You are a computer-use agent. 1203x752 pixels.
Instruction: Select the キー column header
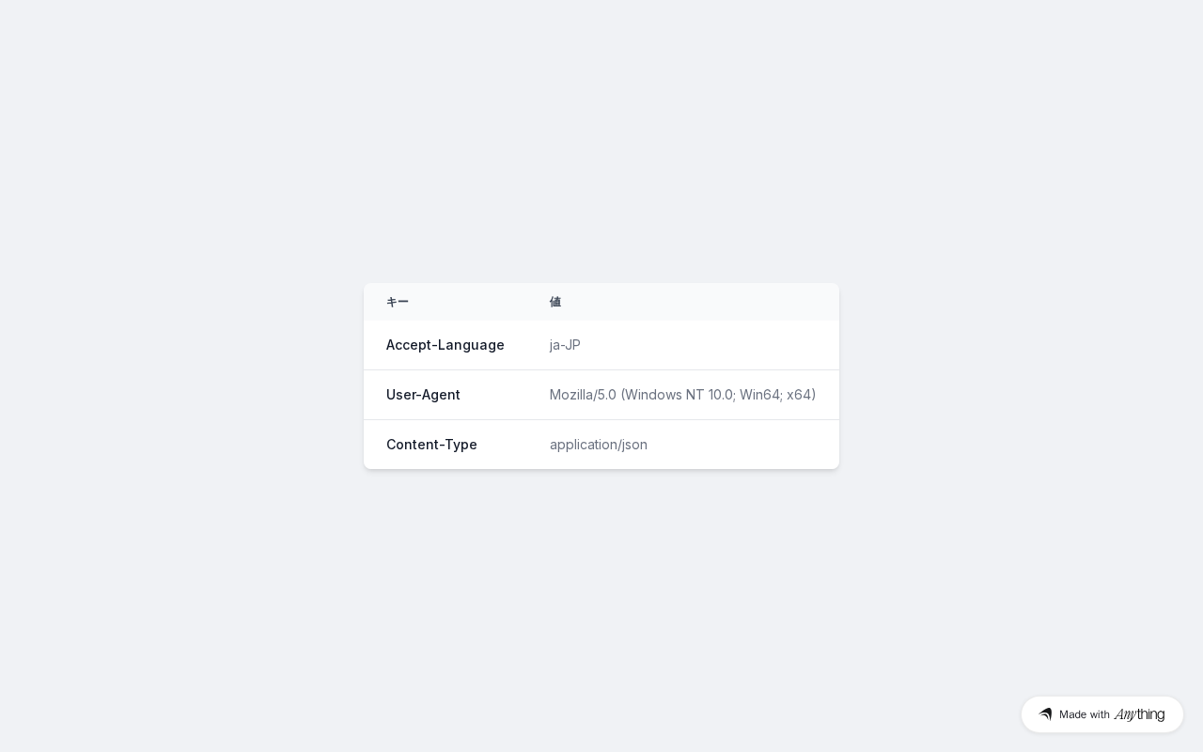pyautogui.click(x=398, y=302)
